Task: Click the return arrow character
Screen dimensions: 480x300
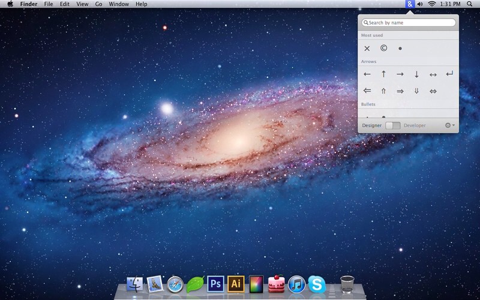Action: (x=449, y=74)
